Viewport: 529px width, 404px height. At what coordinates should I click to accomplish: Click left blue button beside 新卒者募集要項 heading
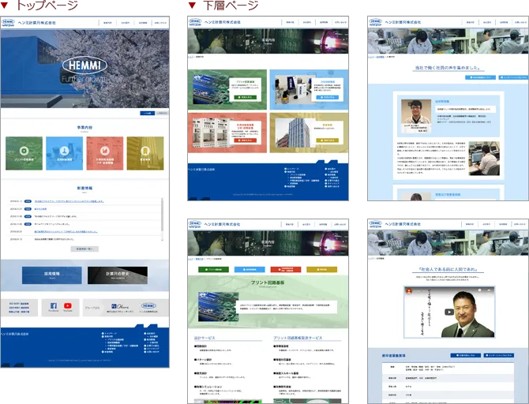pos(465,355)
